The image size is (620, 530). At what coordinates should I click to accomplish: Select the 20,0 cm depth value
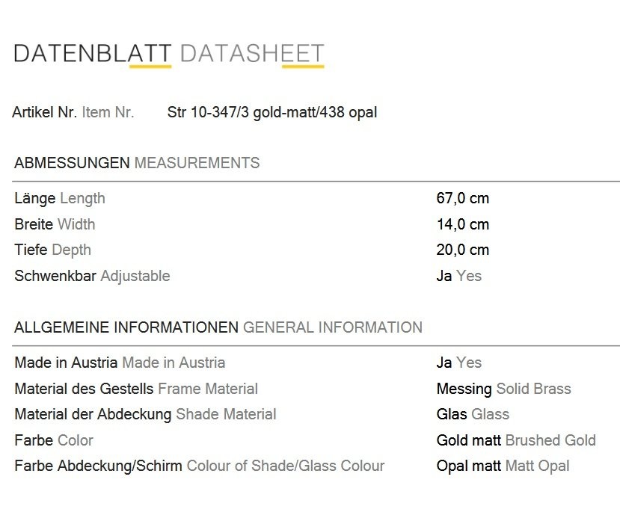click(x=463, y=250)
